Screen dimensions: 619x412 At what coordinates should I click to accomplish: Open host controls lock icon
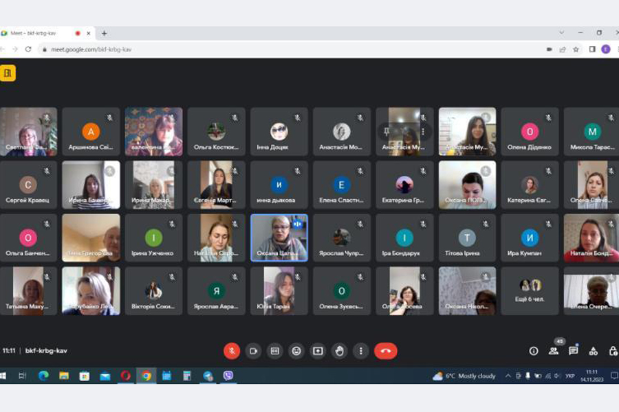tap(613, 351)
